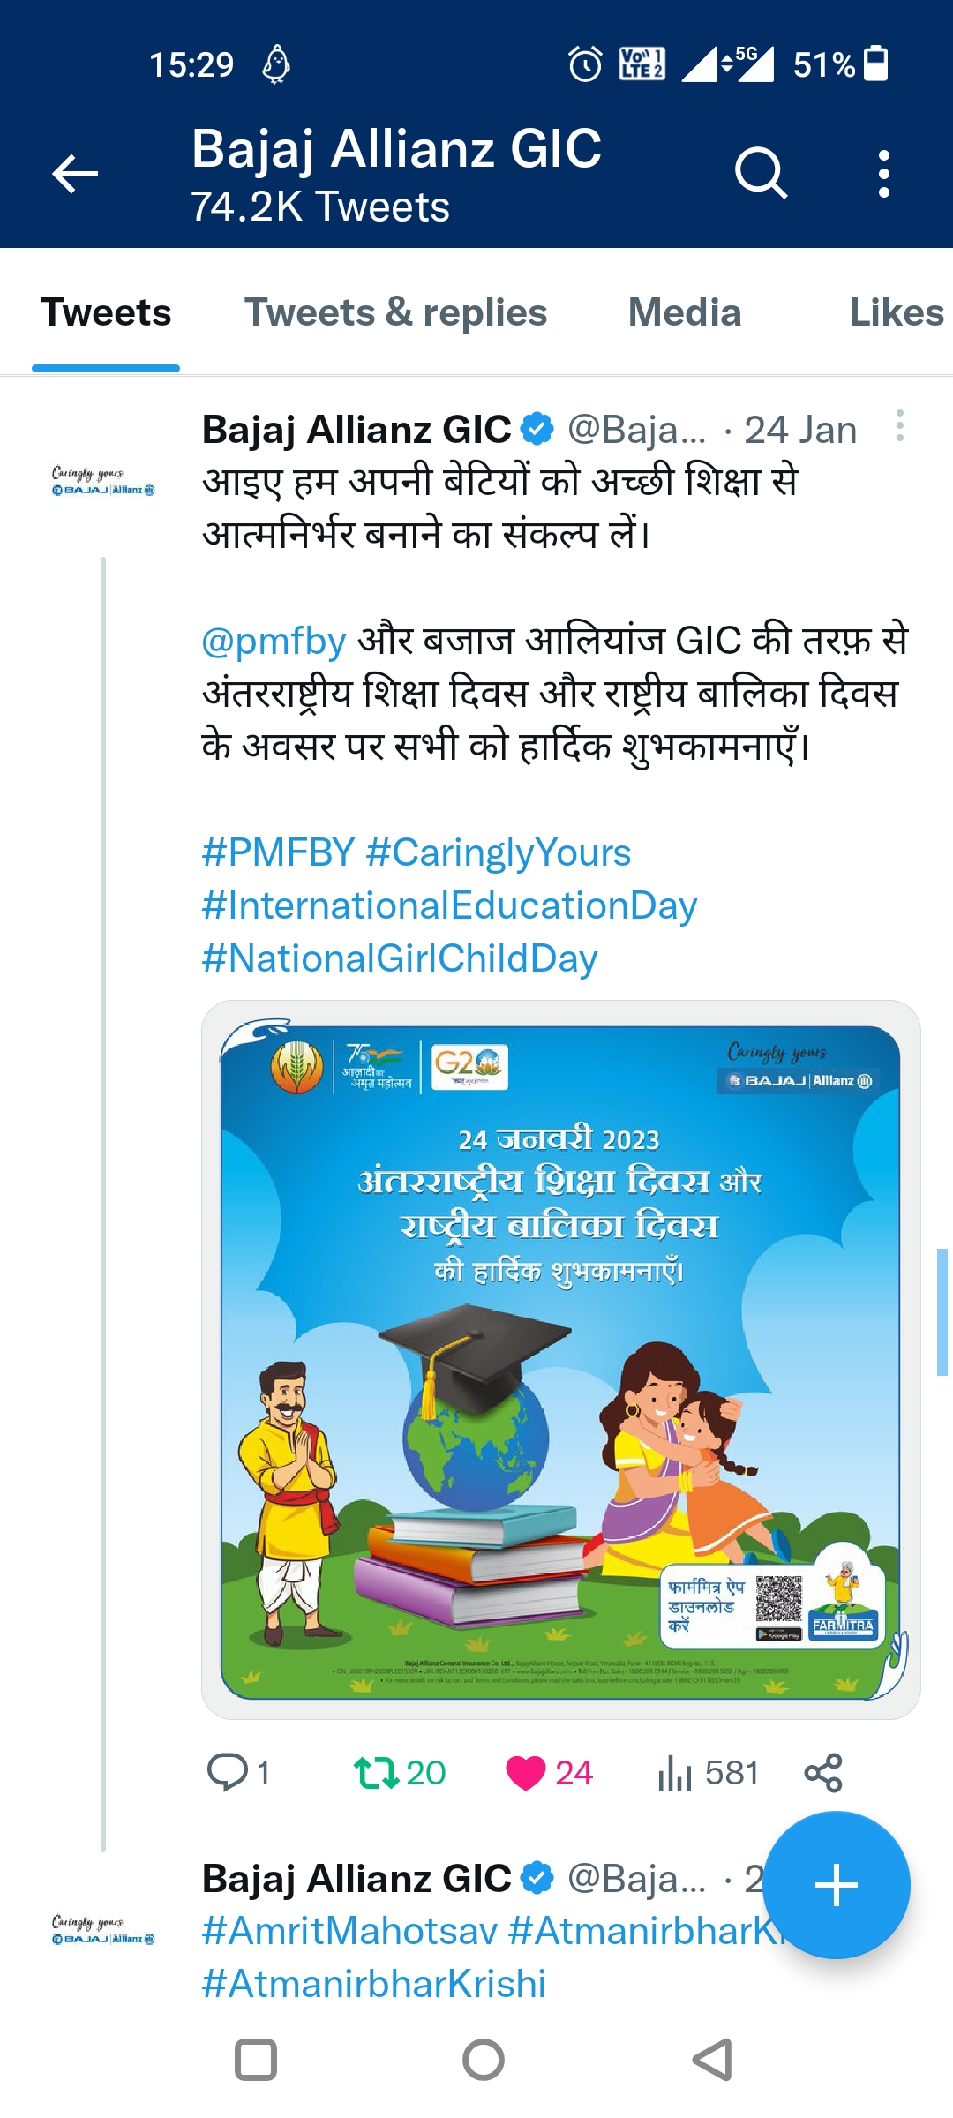Unlike the tweet via heart icon

click(526, 1773)
